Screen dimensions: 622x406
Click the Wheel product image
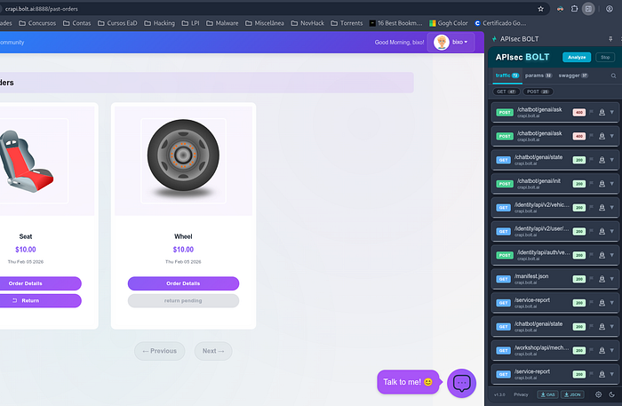[183, 161]
